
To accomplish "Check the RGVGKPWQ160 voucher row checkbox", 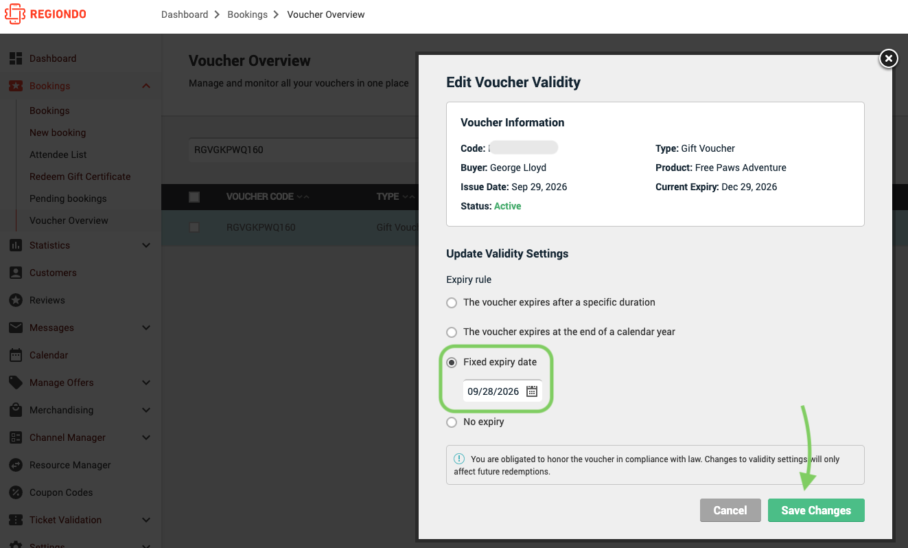I will click(x=194, y=227).
